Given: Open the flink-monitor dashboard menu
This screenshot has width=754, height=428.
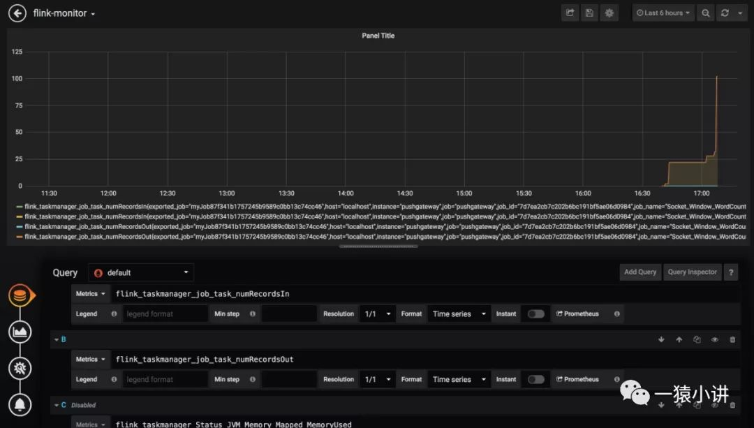Looking at the screenshot, I should [64, 13].
